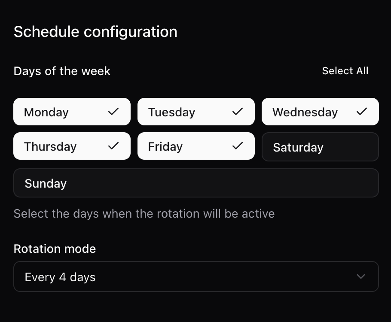The height and width of the screenshot is (322, 391).
Task: Click the 'Days of the week' label
Action: pos(62,71)
